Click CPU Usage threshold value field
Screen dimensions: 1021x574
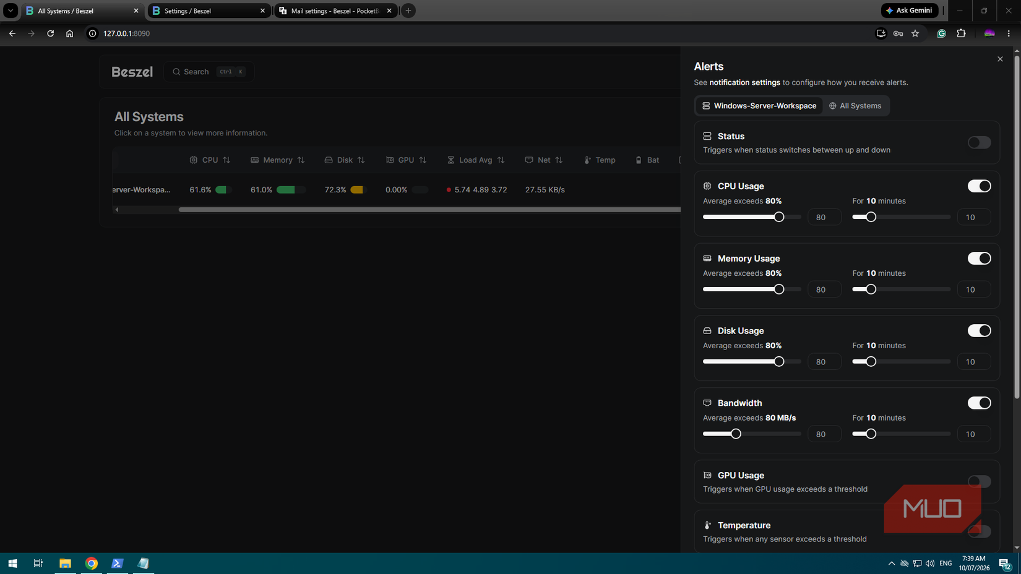coord(824,217)
